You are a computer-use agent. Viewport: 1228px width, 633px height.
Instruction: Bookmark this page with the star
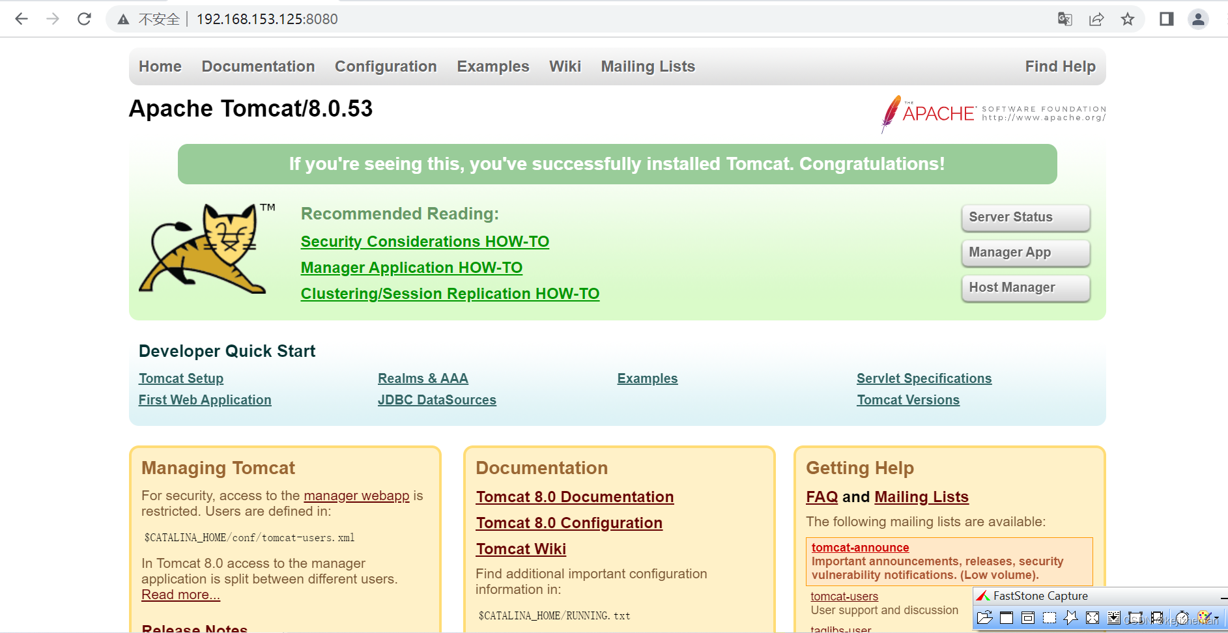[1128, 19]
